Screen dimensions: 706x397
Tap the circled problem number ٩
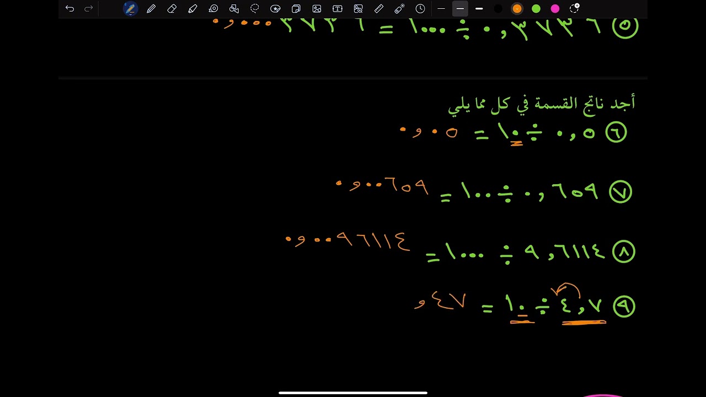tap(624, 307)
